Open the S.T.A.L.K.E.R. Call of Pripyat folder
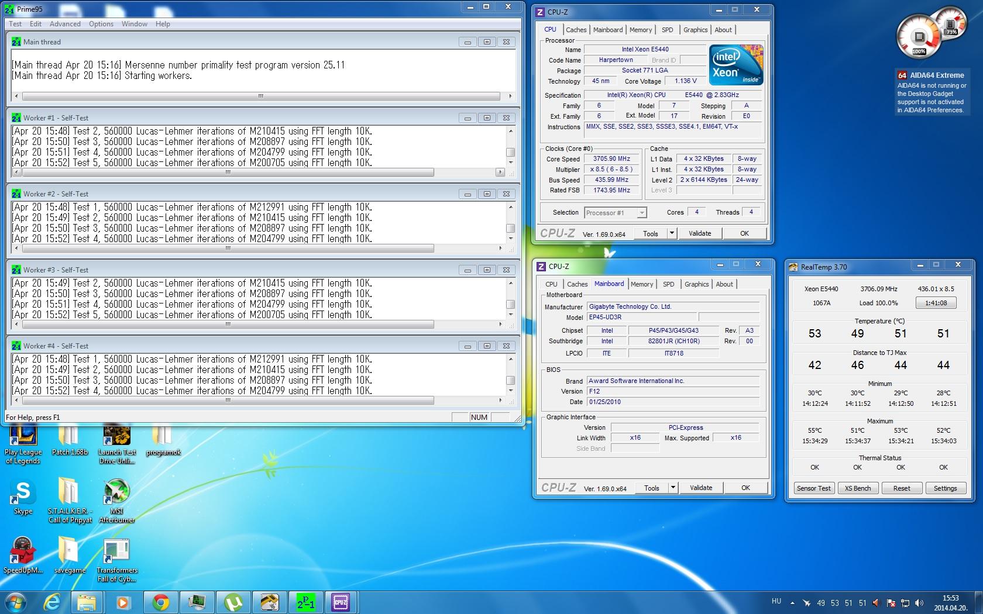Screen dimensions: 983x614 tap(70, 501)
